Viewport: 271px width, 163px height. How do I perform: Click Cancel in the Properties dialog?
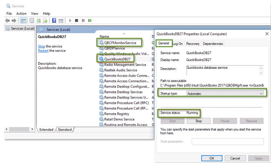click(235, 158)
